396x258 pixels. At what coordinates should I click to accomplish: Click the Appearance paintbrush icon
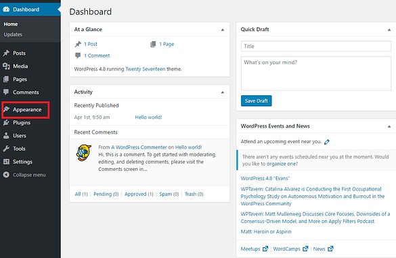click(6, 109)
